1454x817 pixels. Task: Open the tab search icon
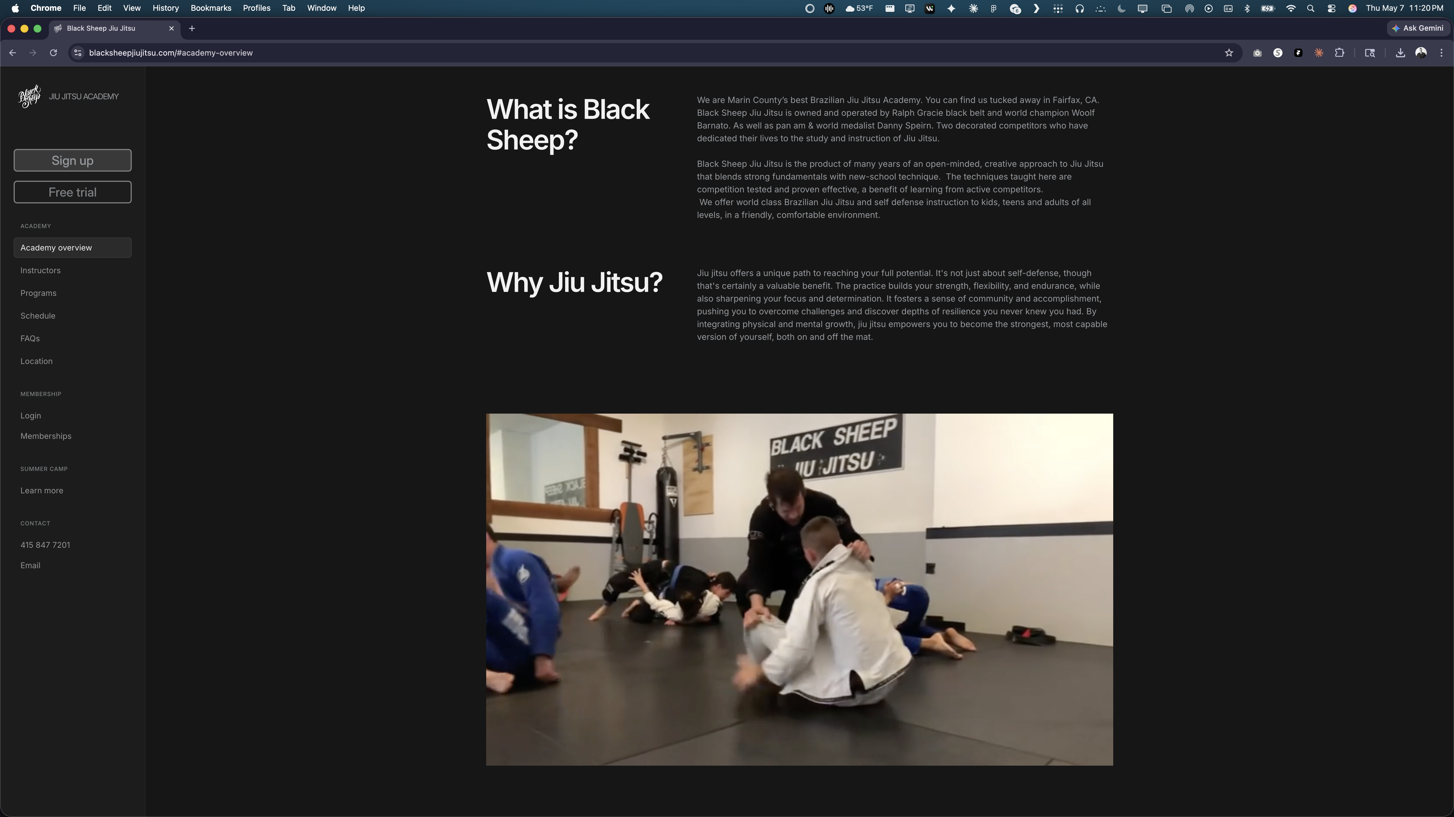(1369, 53)
